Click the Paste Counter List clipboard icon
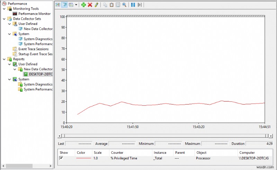277x170 pixels. coord(111,5)
